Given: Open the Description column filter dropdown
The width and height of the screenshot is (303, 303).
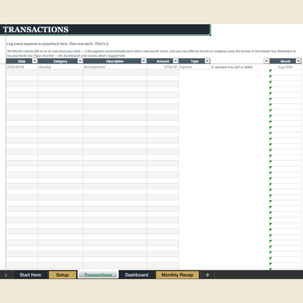Looking at the screenshot, I should 143,61.
